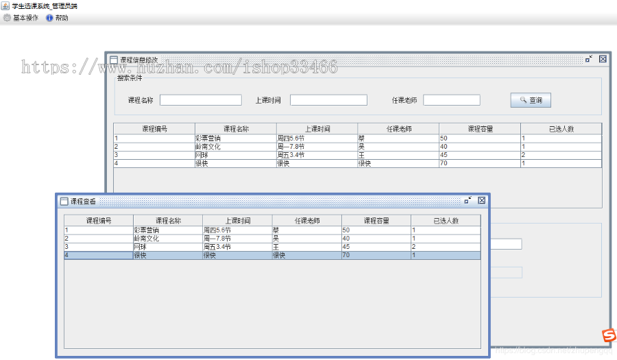The height and width of the screenshot is (360, 617).
Task: Click capacity 70 cell in 课程信息修改 table
Action: [480, 163]
